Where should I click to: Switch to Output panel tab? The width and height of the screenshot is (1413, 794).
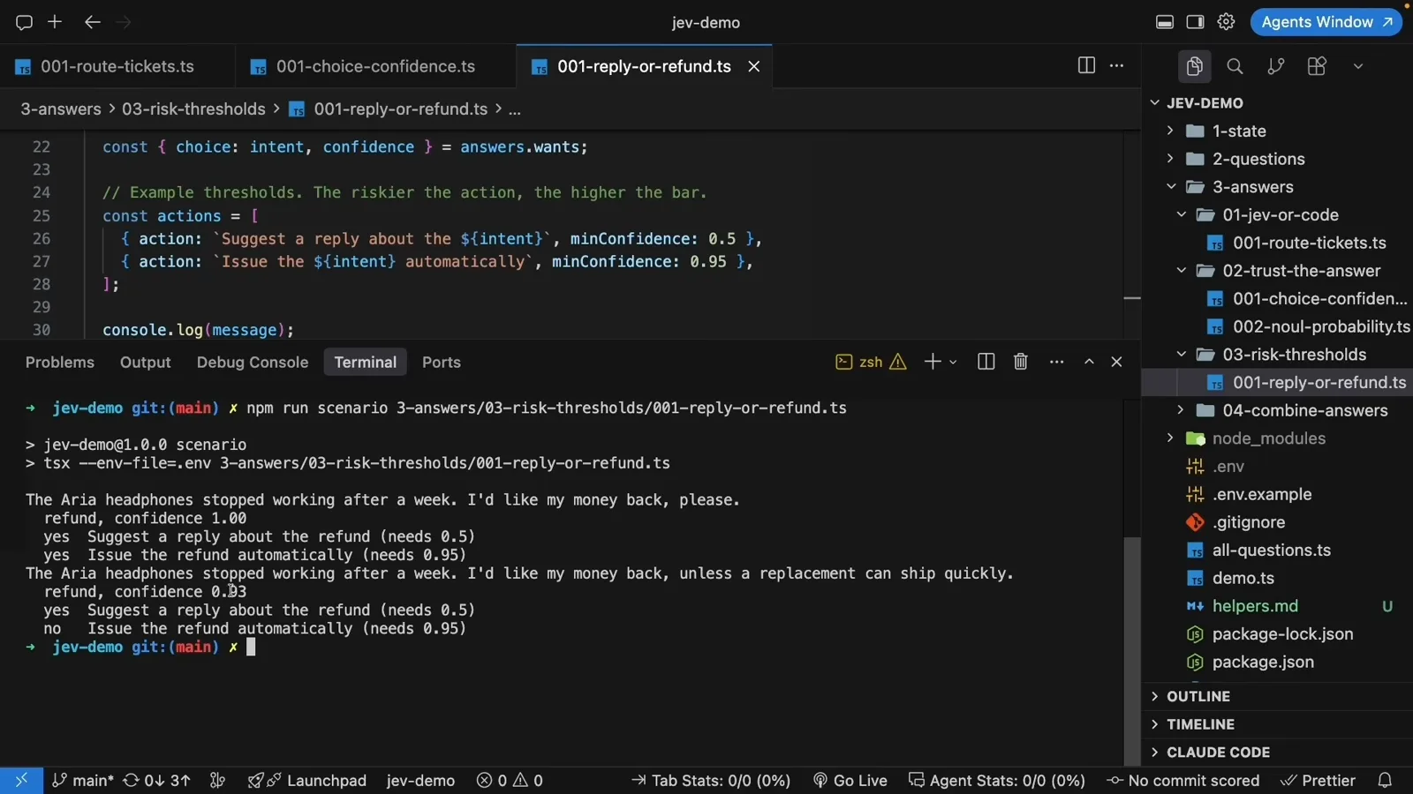(x=146, y=363)
